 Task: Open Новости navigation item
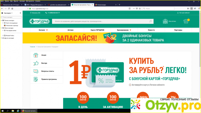tap(151, 30)
